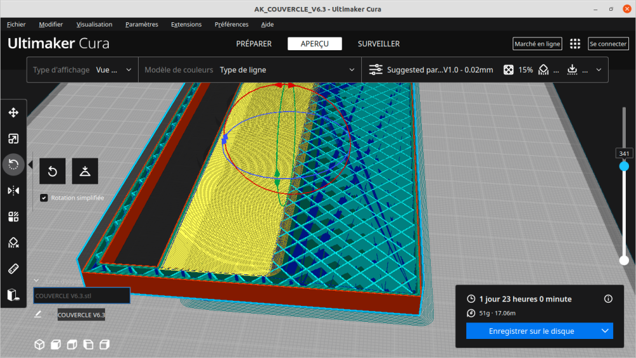The image size is (636, 358).
Task: Click the Ultimaker Cura logo
Action: (59, 43)
